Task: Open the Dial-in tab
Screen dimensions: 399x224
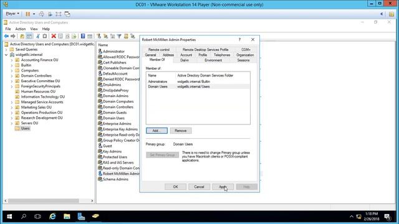Action: 185,60
